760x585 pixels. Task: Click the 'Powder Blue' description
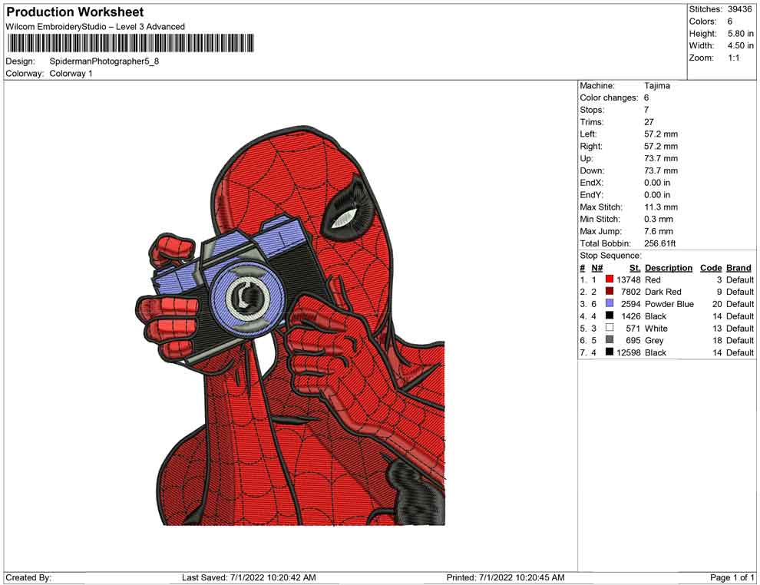669,304
